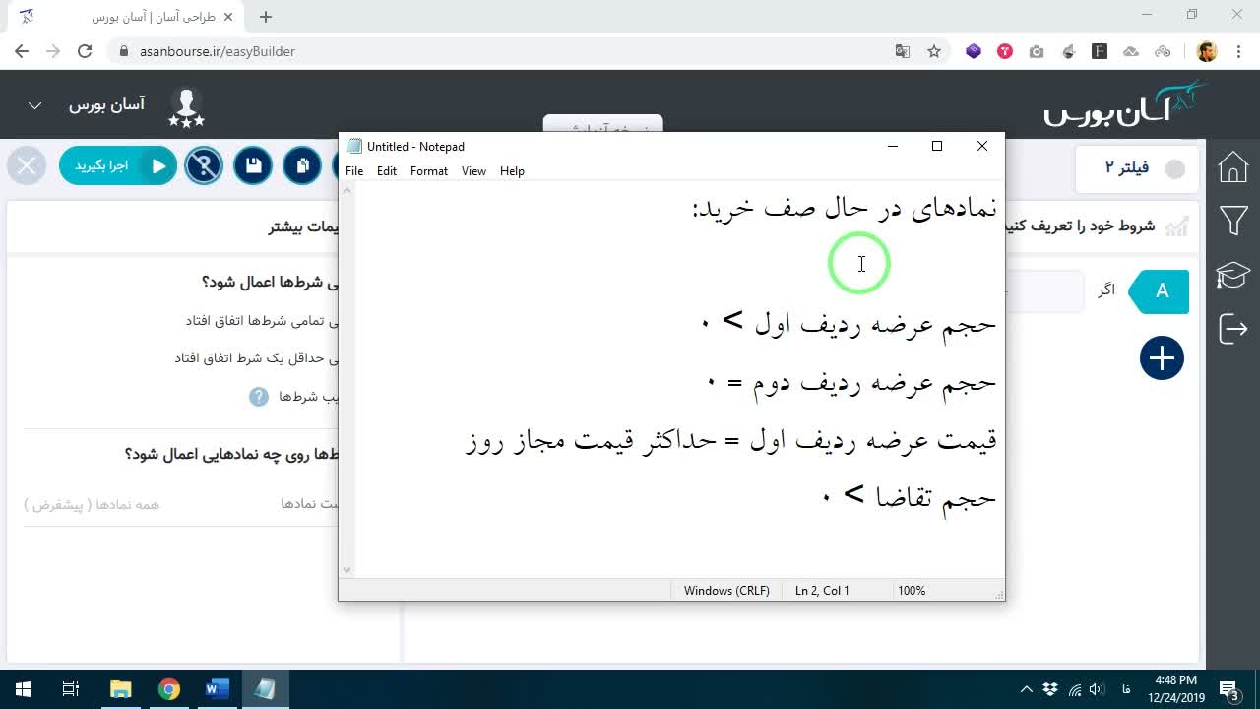
Task: Click the purple cube extension icon
Action: point(974,51)
